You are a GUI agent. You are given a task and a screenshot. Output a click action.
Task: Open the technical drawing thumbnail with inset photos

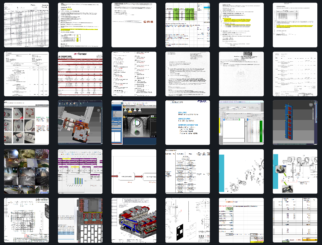[x=295, y=171]
